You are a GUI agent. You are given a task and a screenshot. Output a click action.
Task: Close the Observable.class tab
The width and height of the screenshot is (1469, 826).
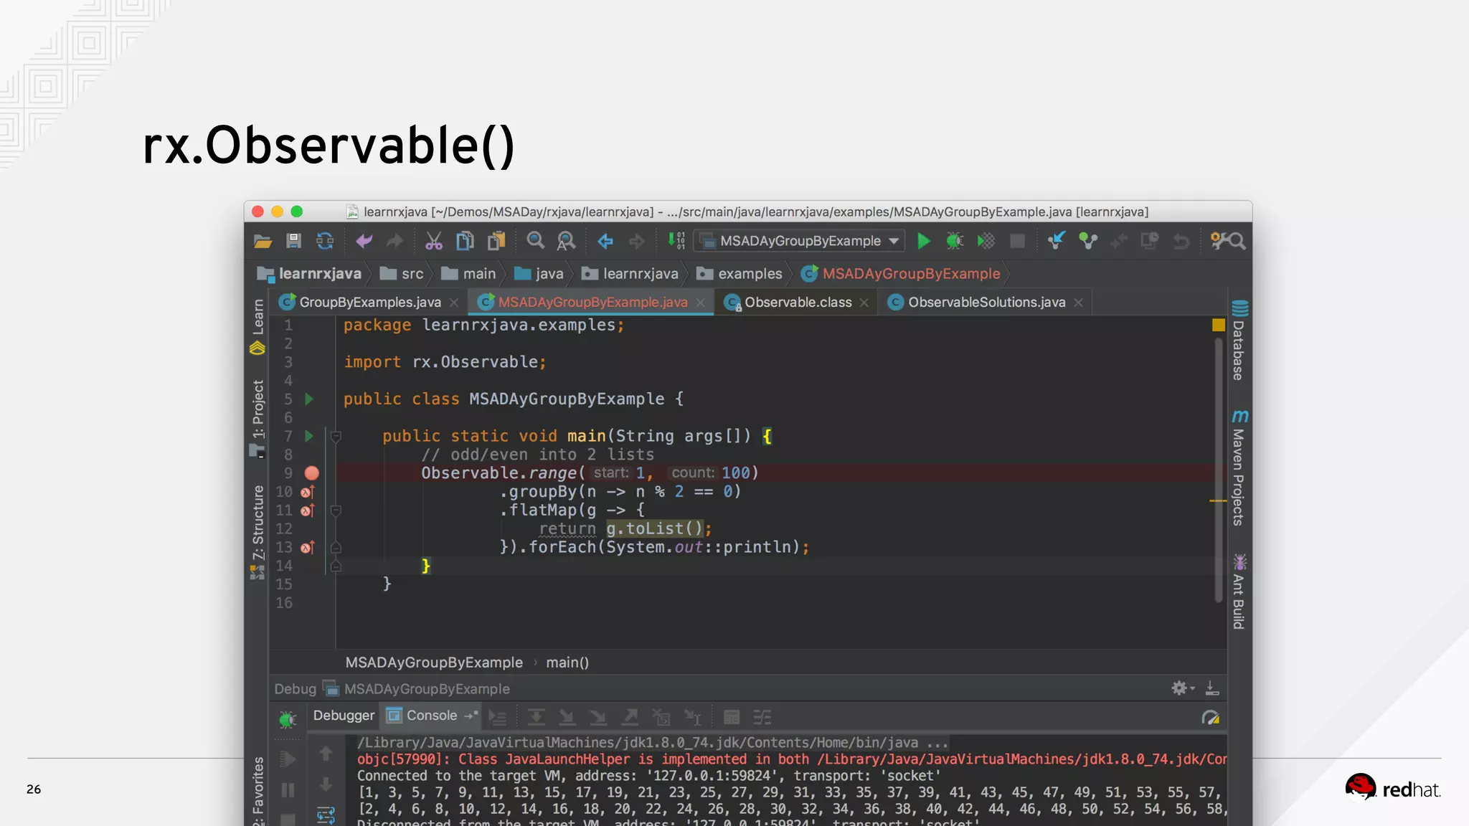point(864,303)
